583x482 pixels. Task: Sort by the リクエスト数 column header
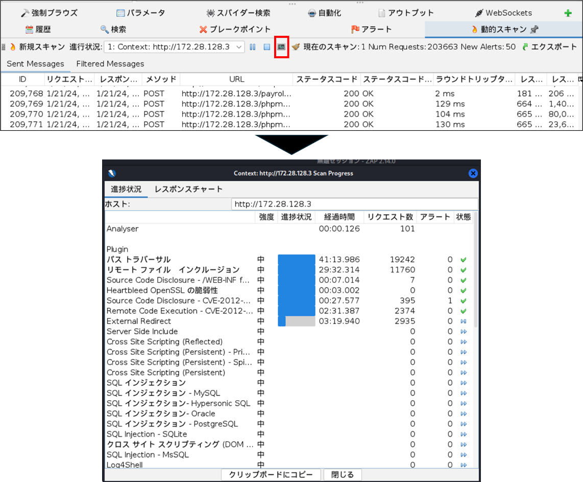point(390,217)
